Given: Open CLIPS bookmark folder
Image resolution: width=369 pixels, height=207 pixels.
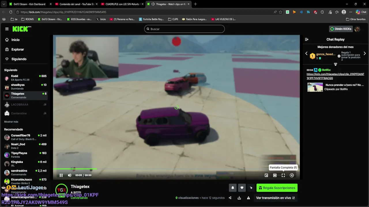Looking at the screenshot, I should pyautogui.click(x=173, y=19).
